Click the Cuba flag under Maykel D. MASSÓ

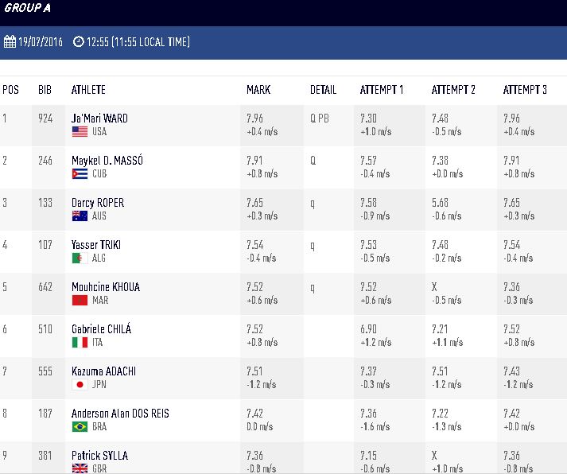point(80,174)
